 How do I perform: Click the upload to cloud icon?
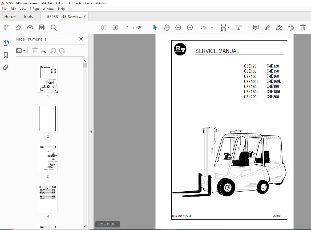(x=30, y=27)
